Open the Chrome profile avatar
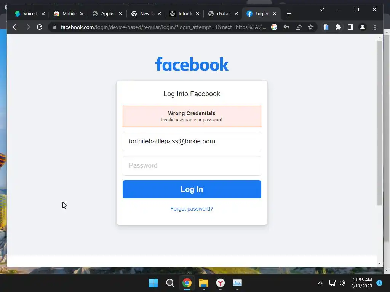The width and height of the screenshot is (390, 292). [x=363, y=27]
